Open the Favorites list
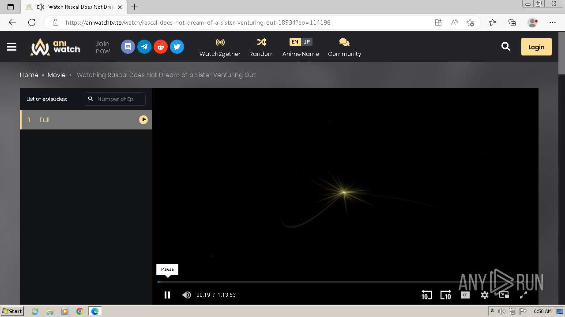The height and width of the screenshot is (317, 565). tap(493, 22)
